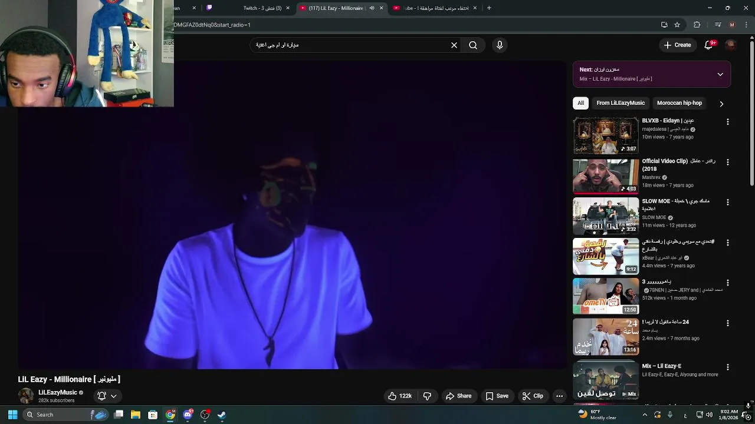This screenshot has width=755, height=424.
Task: Like the LiL Eazy Millionaire video
Action: pyautogui.click(x=400, y=396)
